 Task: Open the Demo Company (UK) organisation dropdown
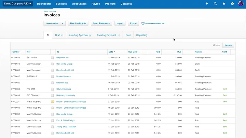click(17, 4)
